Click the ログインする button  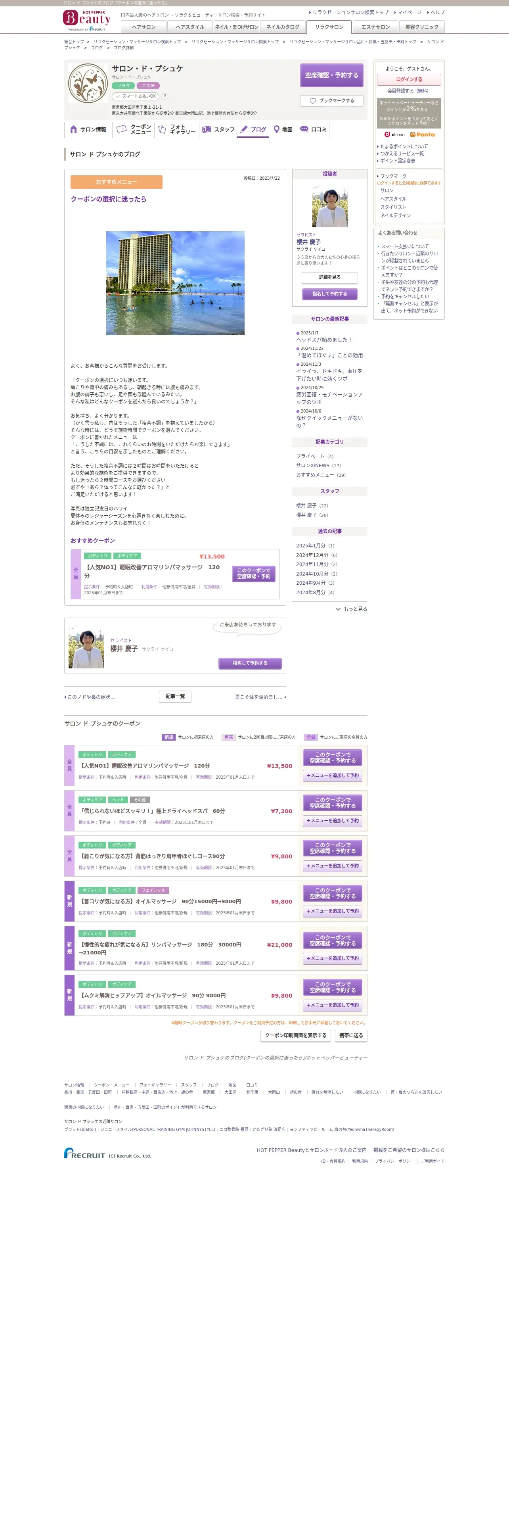tap(409, 79)
